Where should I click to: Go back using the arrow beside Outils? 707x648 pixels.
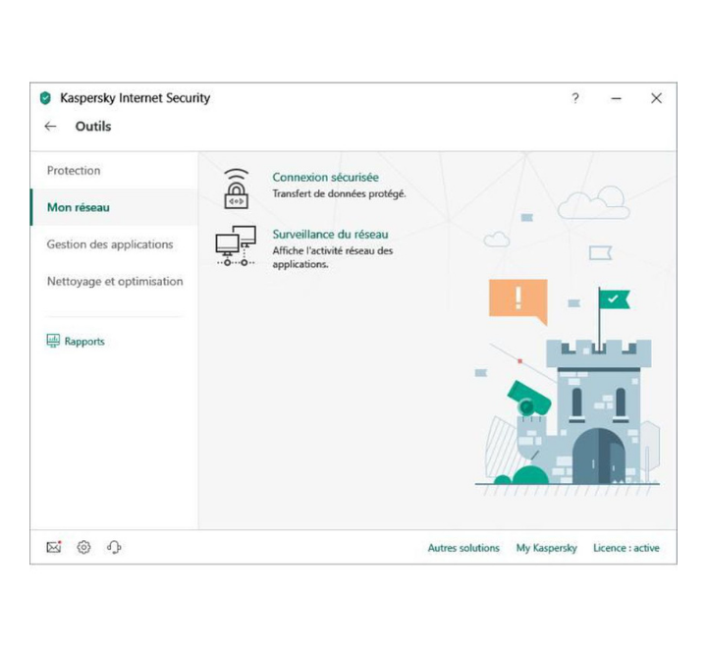(51, 127)
